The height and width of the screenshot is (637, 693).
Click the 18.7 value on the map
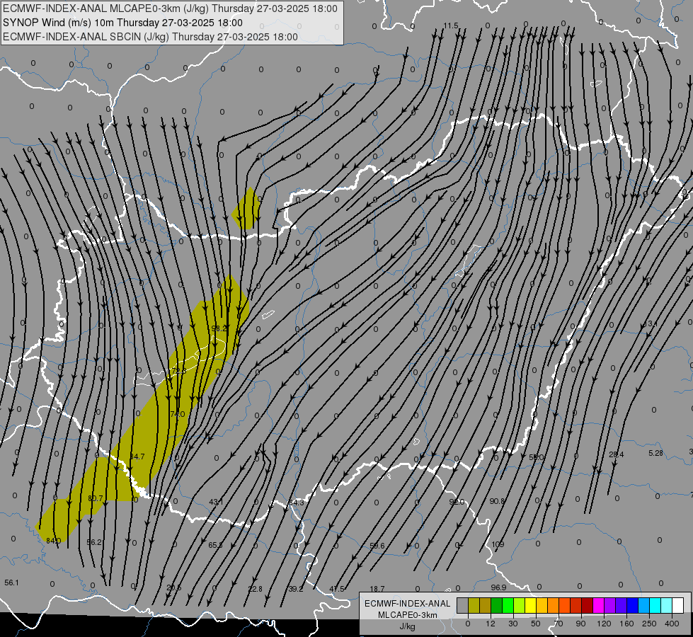pos(377,590)
